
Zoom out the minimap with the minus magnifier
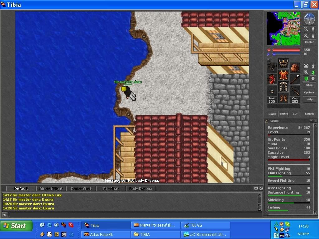pyautogui.click(x=306, y=29)
